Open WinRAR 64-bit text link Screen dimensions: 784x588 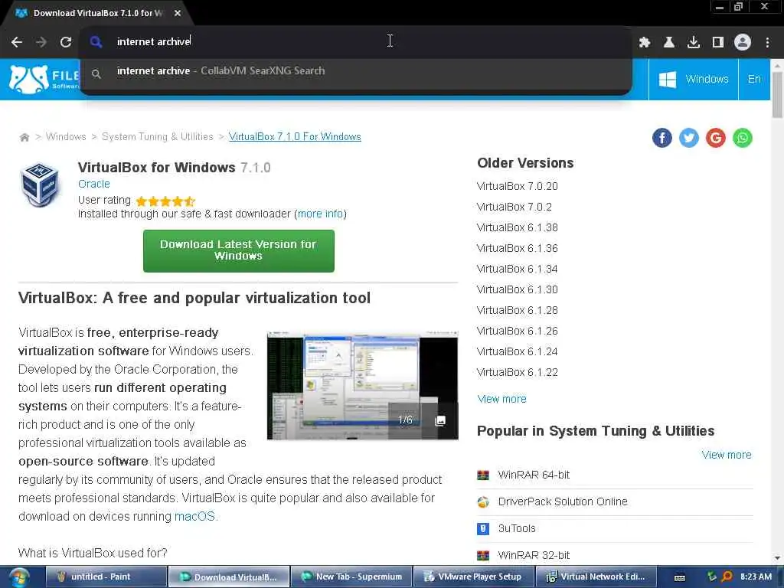pyautogui.click(x=534, y=475)
